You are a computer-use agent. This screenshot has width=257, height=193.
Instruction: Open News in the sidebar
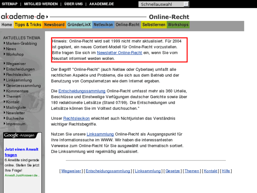pos(11,49)
